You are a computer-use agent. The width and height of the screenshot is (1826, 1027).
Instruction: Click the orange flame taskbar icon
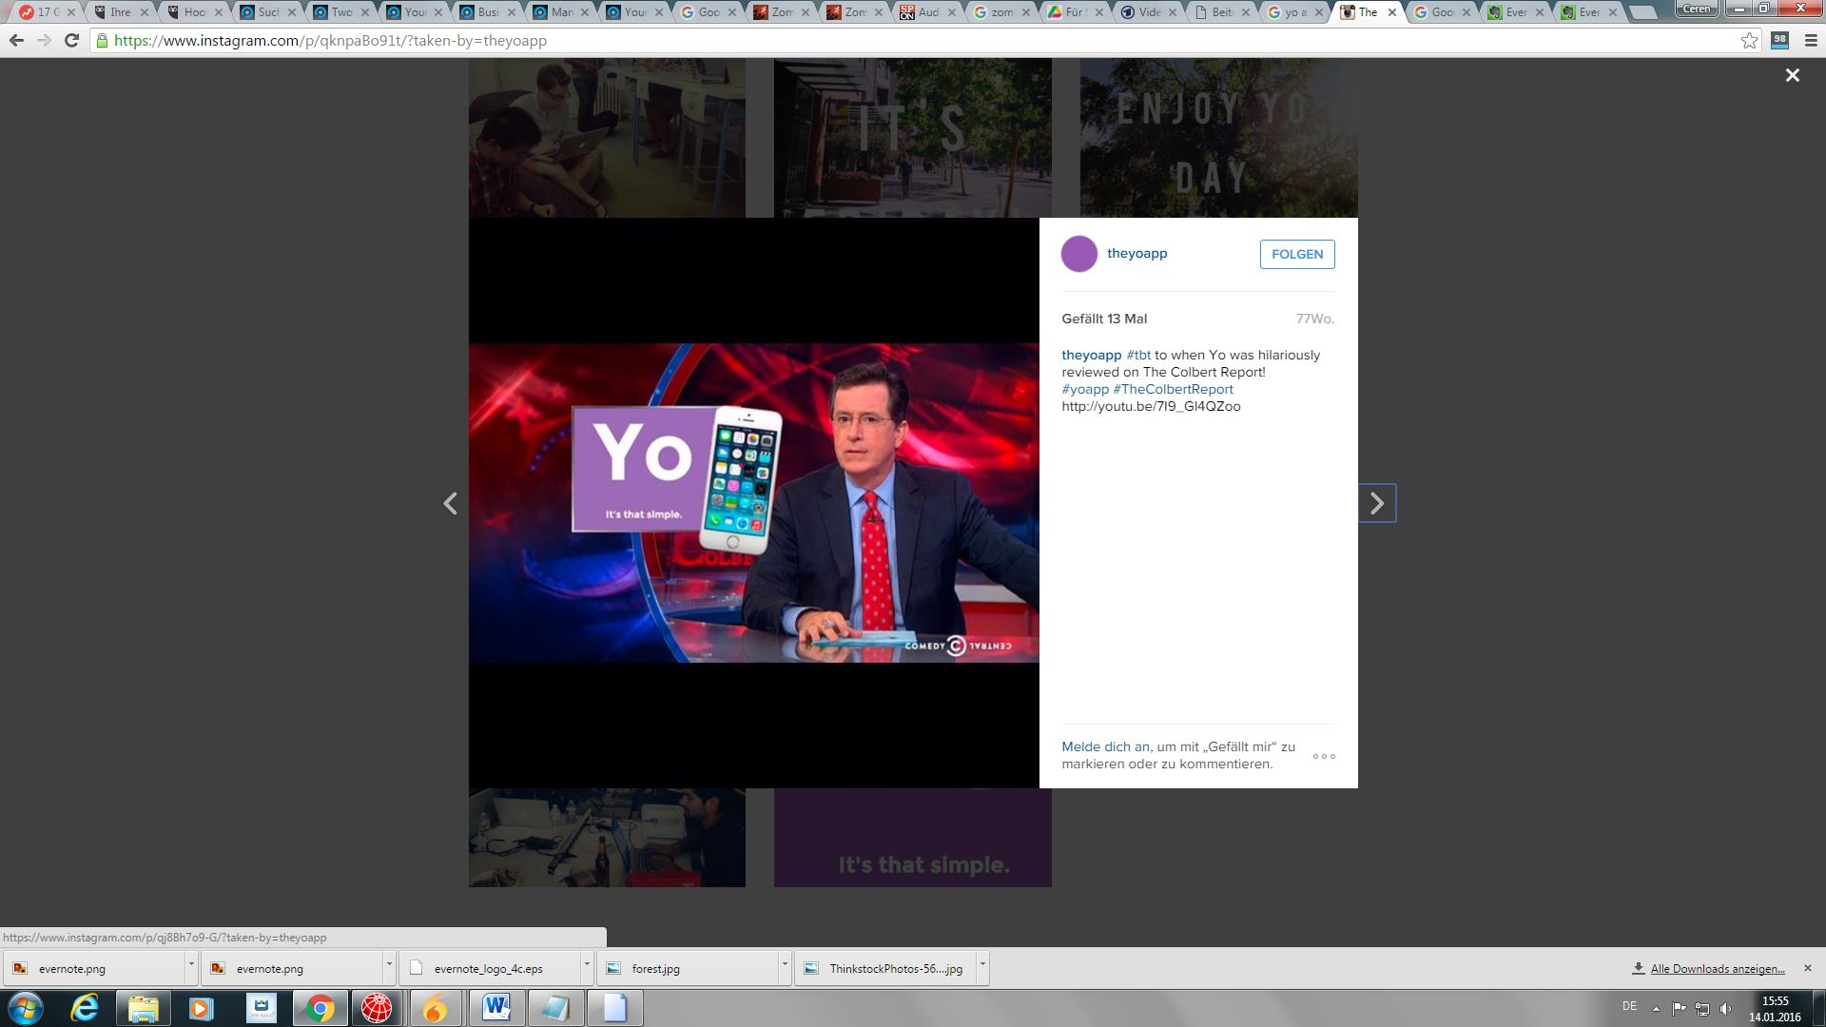pyautogui.click(x=436, y=1008)
